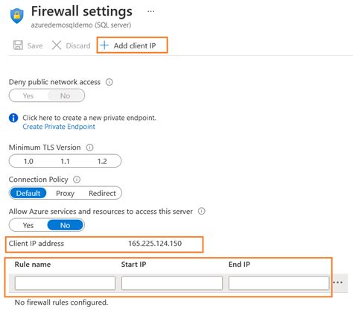Click the plus icon for Add client IP
This screenshot has width=353, height=310.
104,45
